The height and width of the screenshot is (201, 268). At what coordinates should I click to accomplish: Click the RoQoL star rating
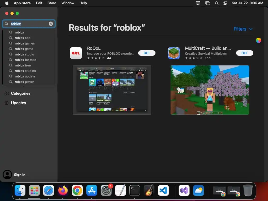tap(96, 58)
